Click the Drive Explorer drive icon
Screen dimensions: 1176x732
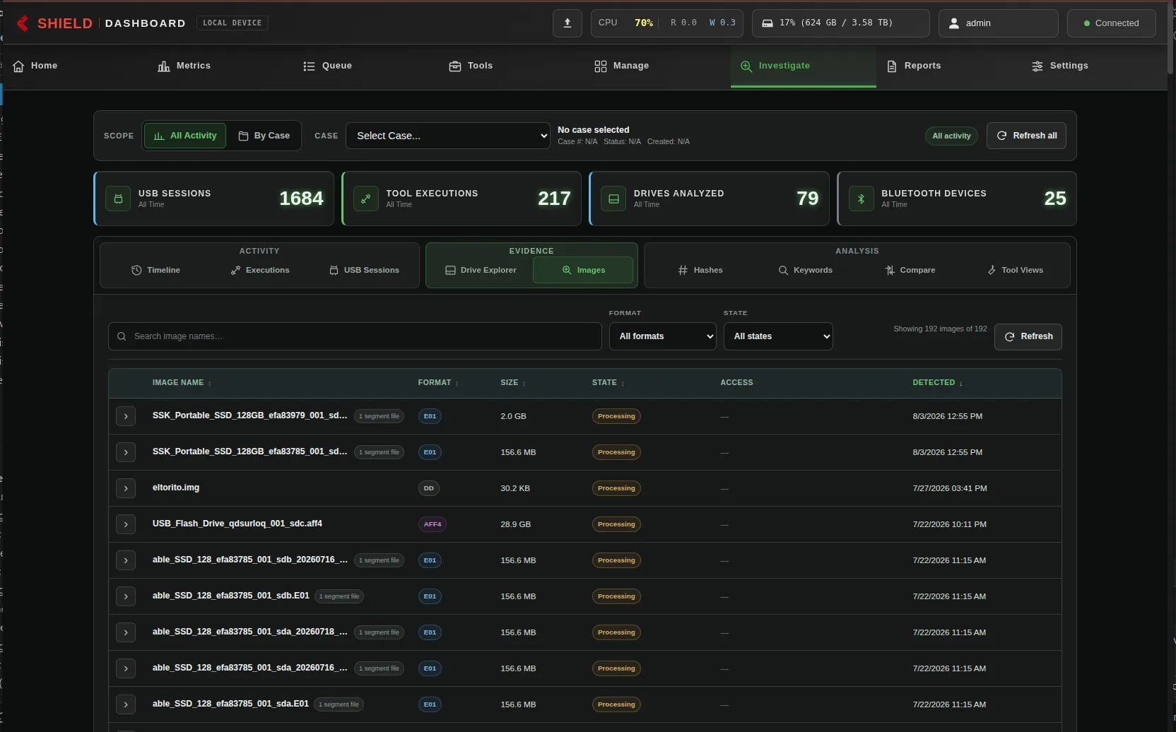pos(450,270)
